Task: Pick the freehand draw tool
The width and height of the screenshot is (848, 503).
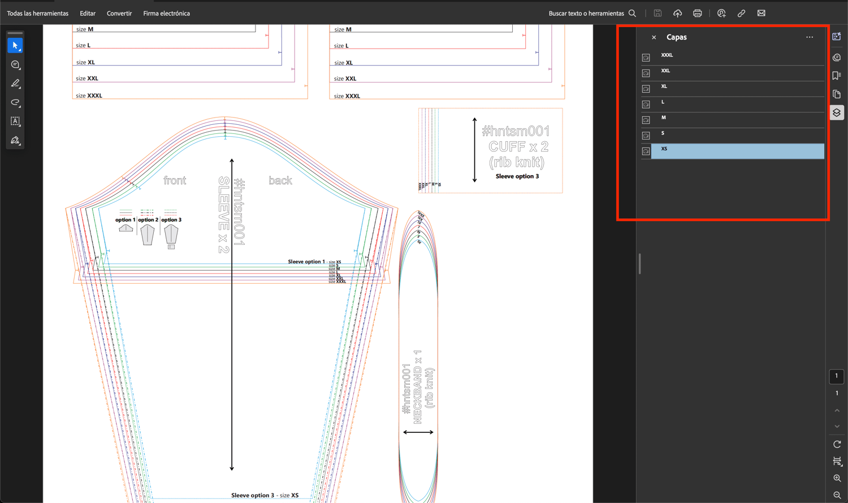Action: pos(15,102)
